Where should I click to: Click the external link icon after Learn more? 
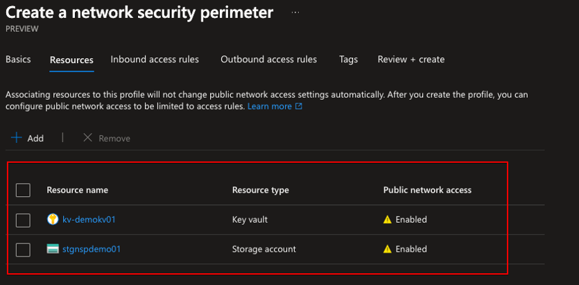tap(299, 107)
